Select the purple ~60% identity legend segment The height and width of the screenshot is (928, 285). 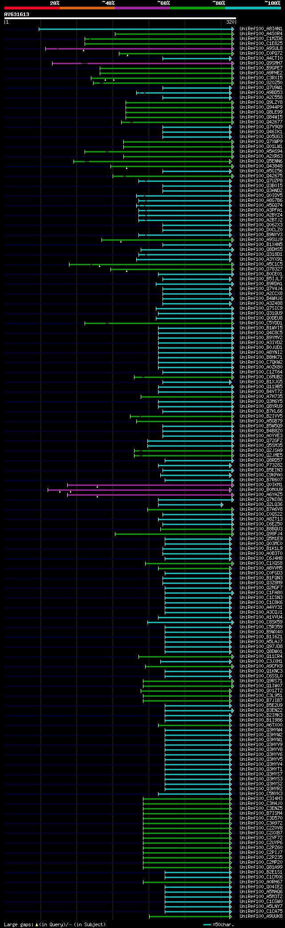pyautogui.click(x=142, y=8)
